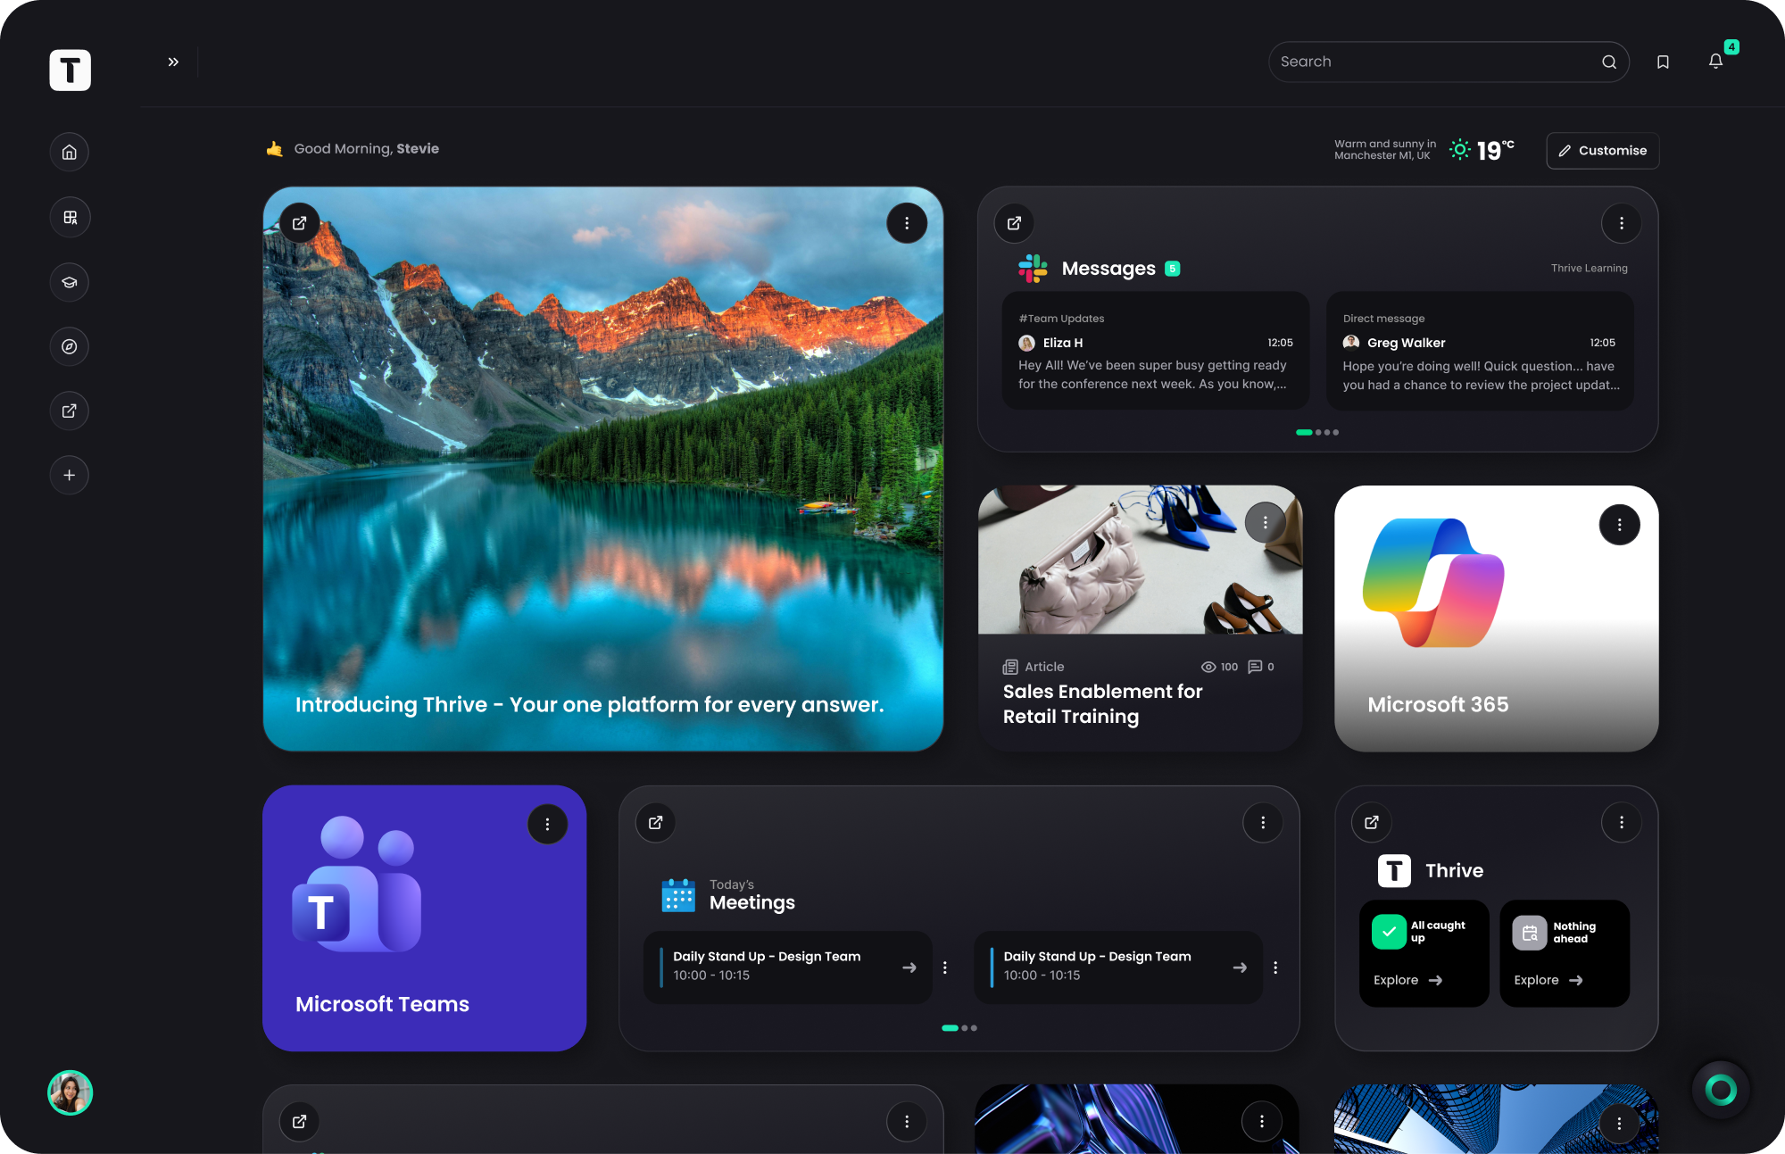Click the Customise button
The image size is (1785, 1154).
(x=1602, y=150)
